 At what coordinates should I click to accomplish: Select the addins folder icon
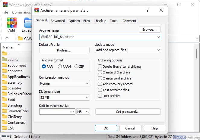click(5, 60)
